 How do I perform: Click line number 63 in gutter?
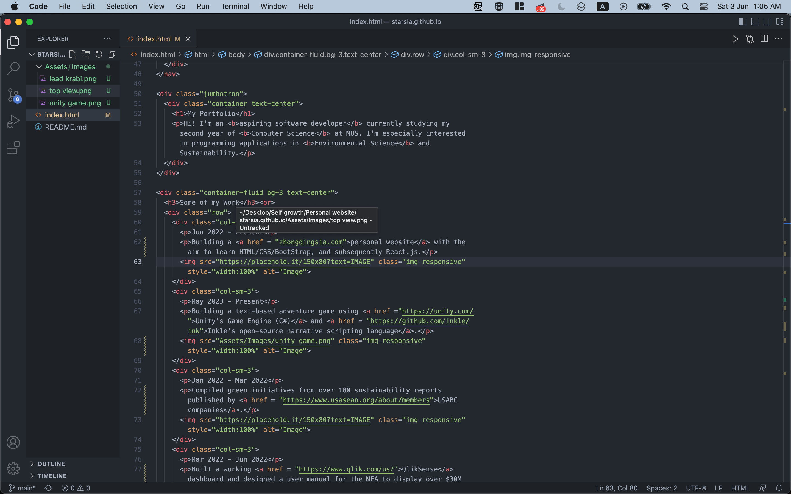pyautogui.click(x=138, y=262)
